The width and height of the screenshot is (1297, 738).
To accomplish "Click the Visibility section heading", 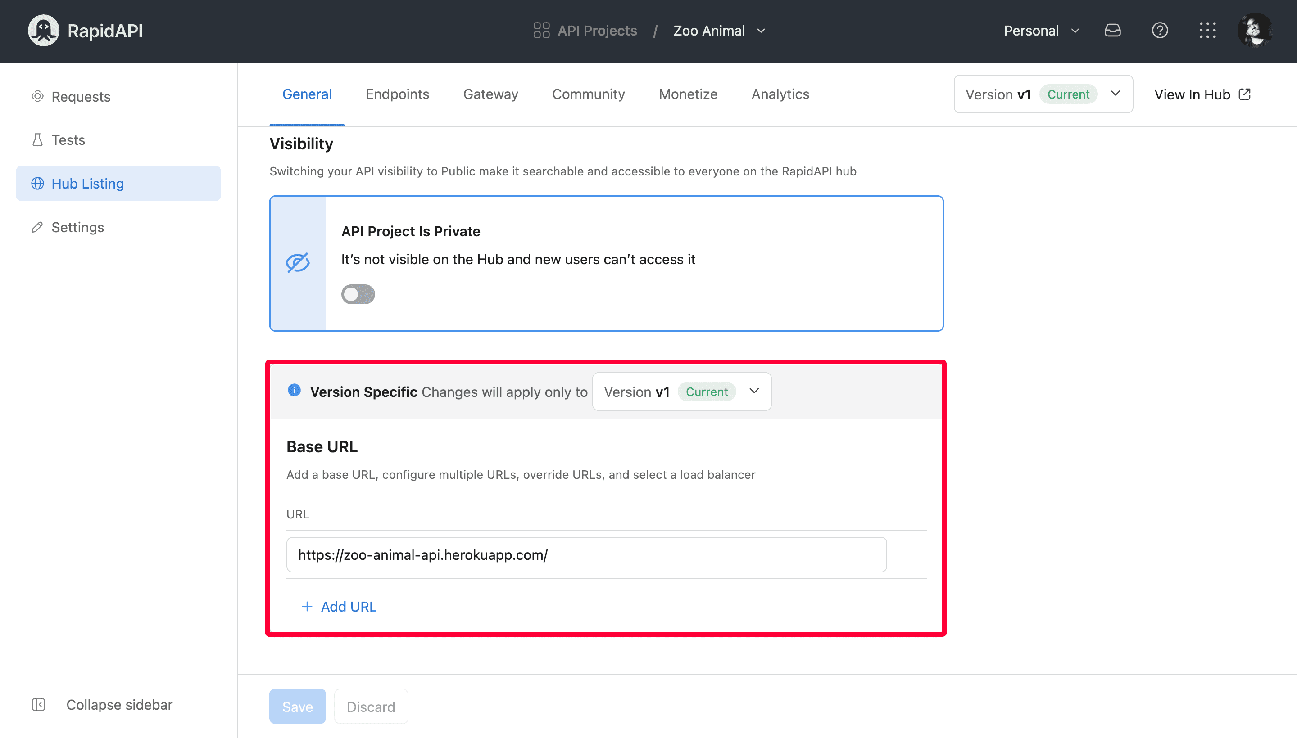I will click(301, 144).
